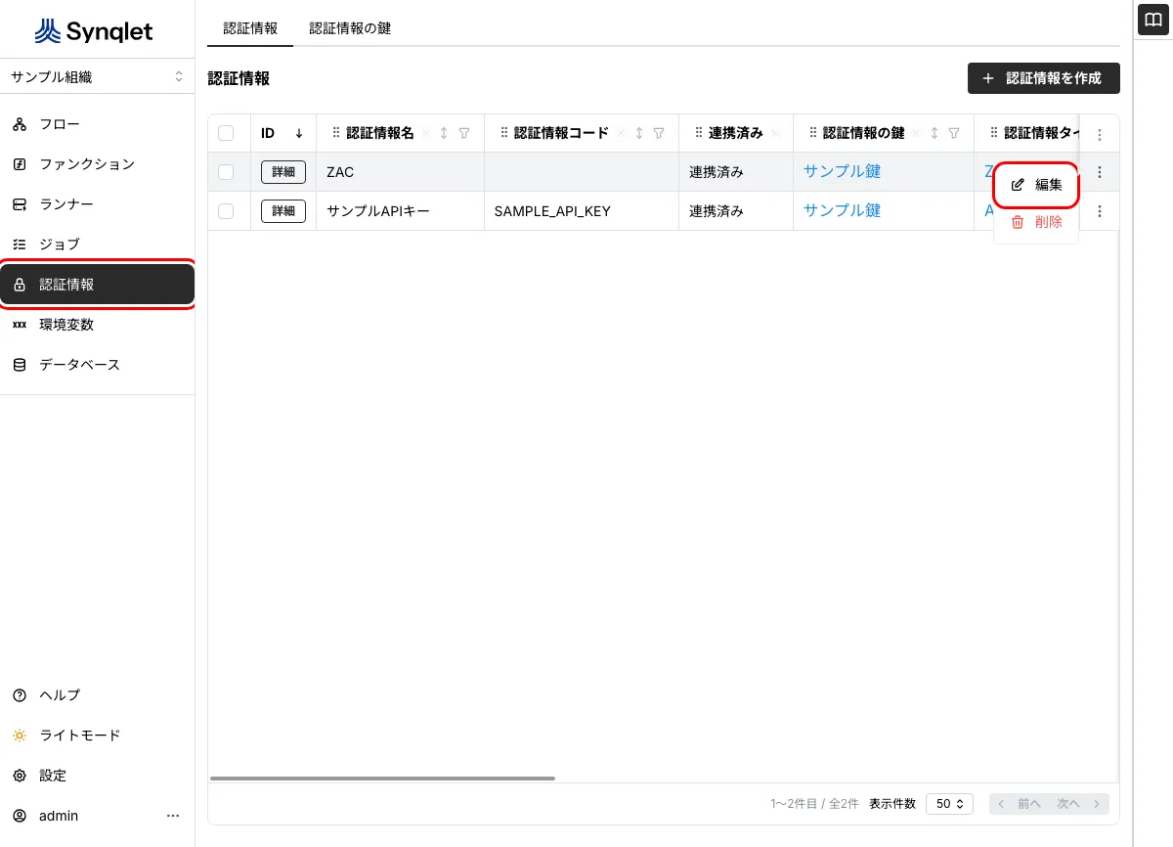Grab the 認証情報名 column drag handle
This screenshot has width=1173, height=847.
(x=336, y=133)
